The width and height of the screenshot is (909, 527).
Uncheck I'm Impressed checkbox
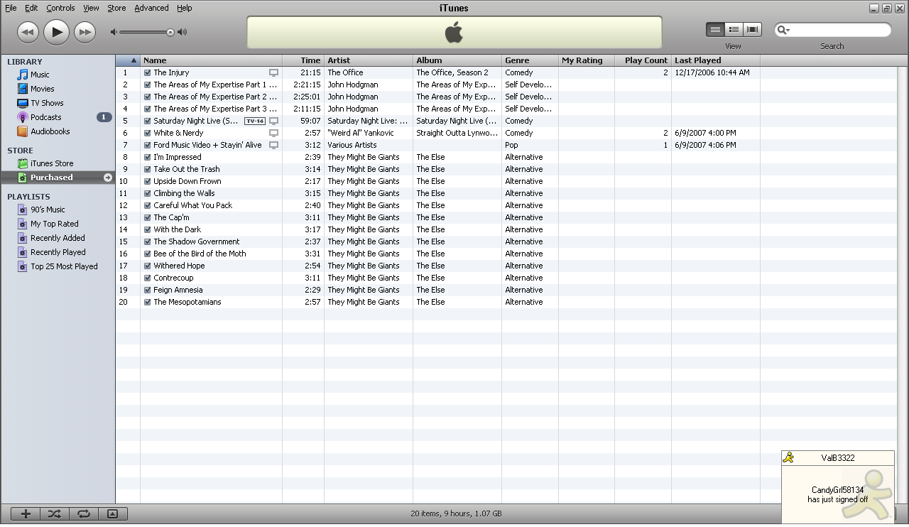(x=147, y=157)
